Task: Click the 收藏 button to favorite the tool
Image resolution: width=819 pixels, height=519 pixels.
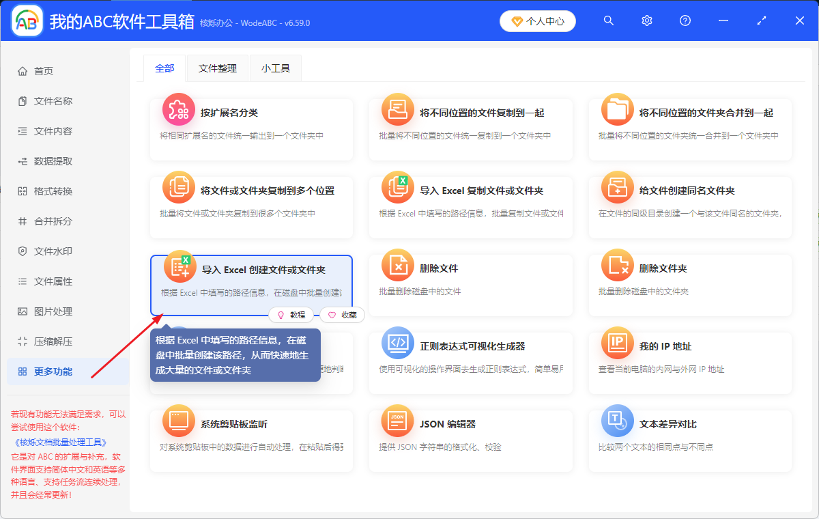Action: coord(342,315)
